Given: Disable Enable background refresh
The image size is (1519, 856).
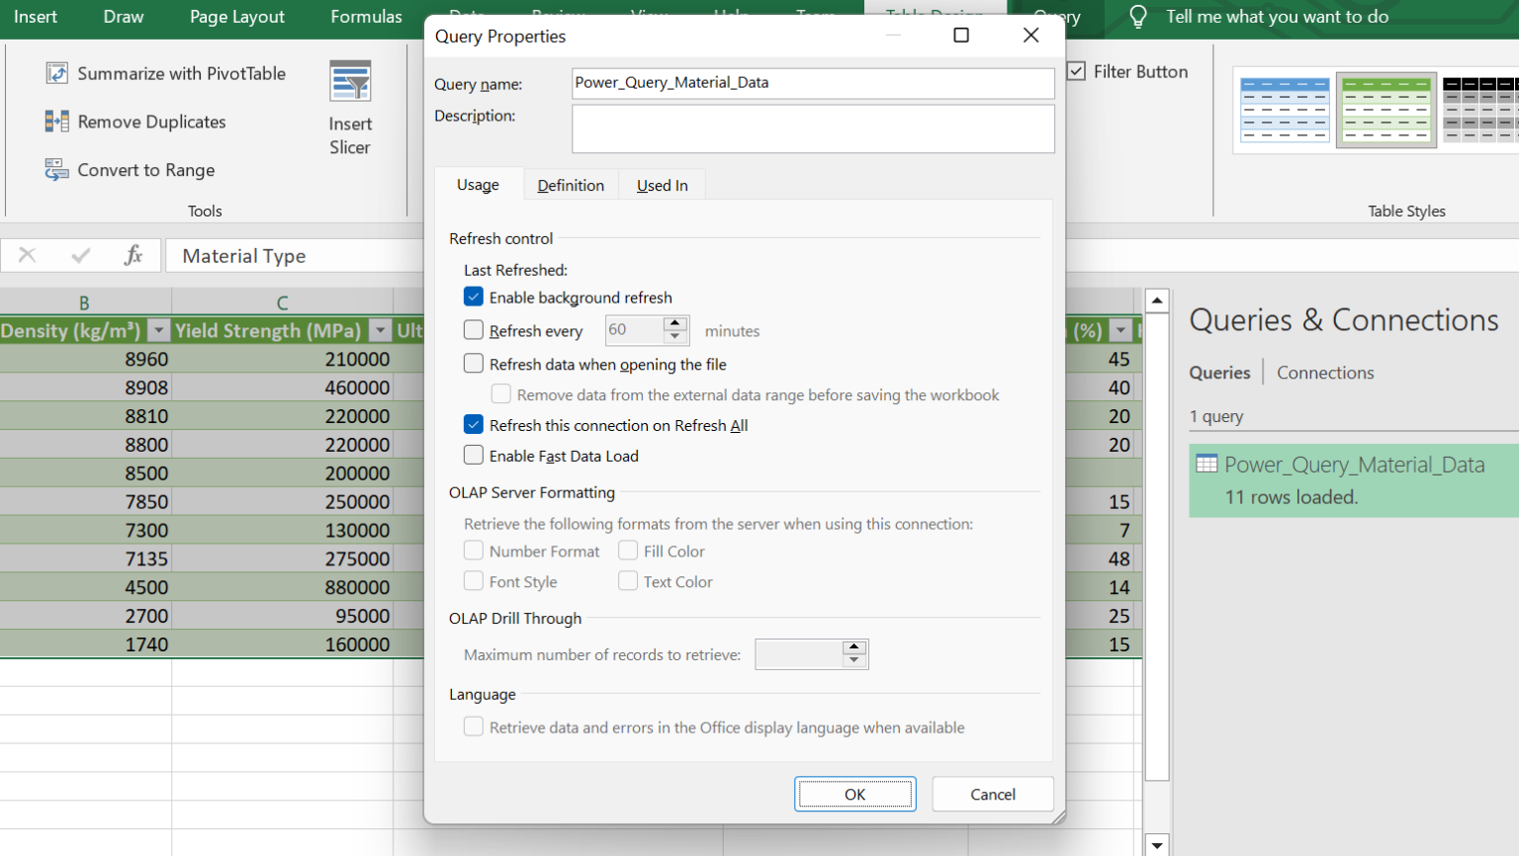Looking at the screenshot, I should click(x=474, y=297).
